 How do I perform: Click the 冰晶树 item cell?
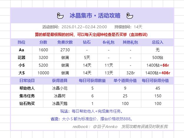point(59,96)
